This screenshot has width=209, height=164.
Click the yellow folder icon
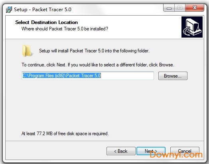[x=27, y=51]
